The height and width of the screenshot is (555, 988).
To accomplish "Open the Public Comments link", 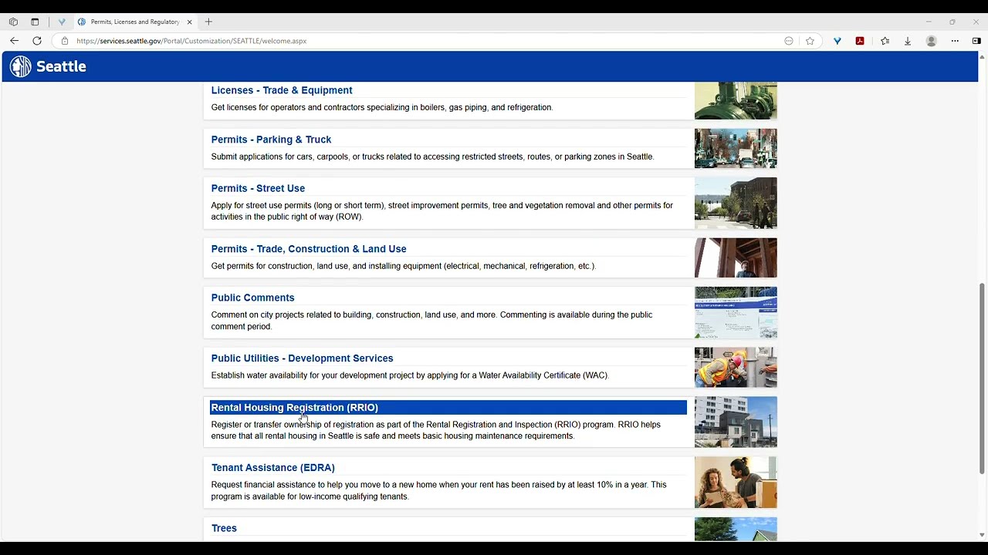I will [x=252, y=298].
